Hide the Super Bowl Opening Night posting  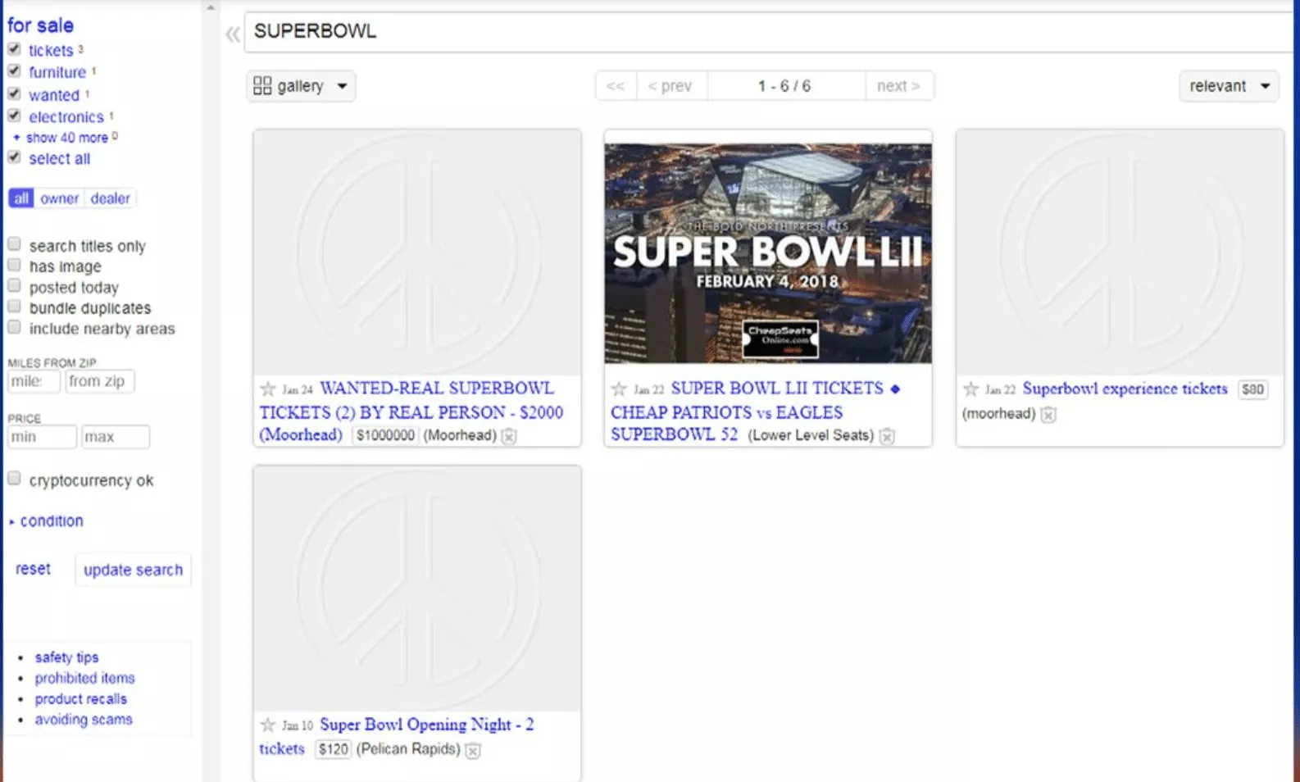click(473, 750)
